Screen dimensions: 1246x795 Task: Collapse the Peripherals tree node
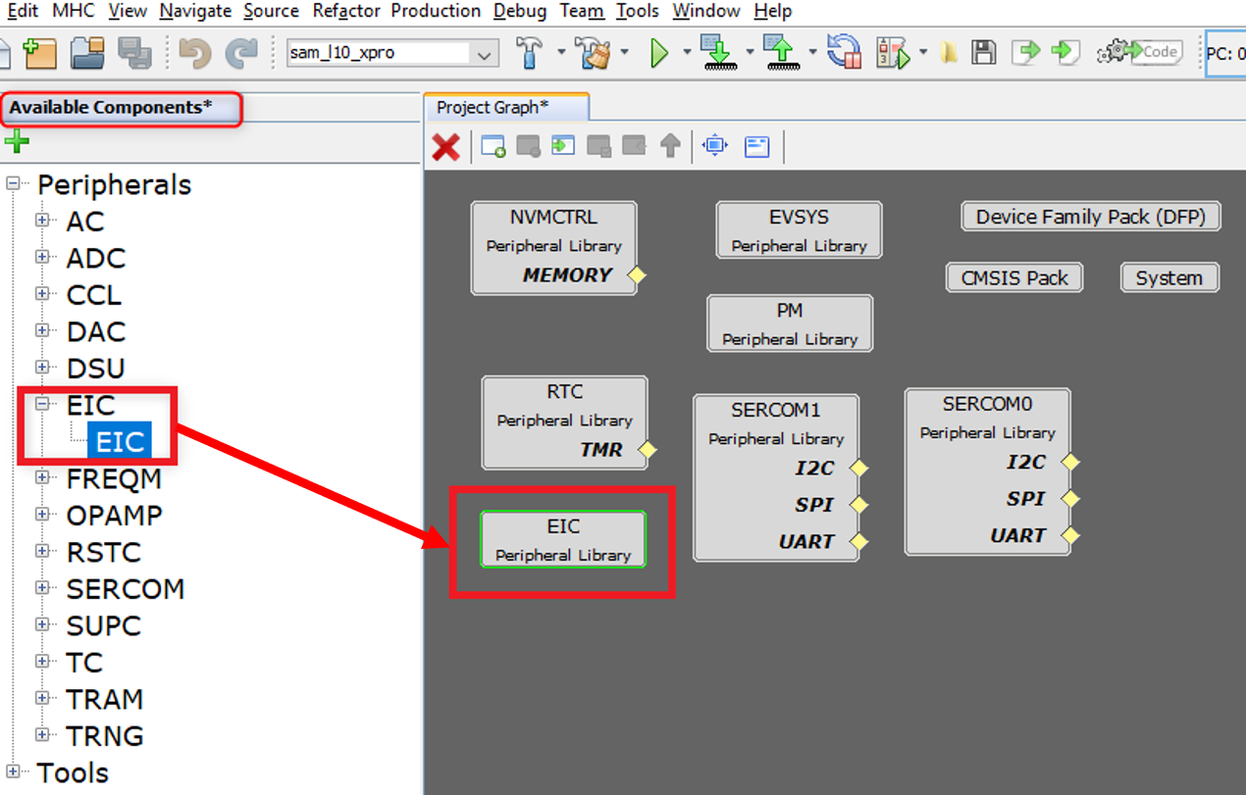coord(13,184)
